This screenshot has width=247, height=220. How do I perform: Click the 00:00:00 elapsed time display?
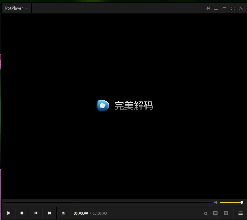click(81, 213)
